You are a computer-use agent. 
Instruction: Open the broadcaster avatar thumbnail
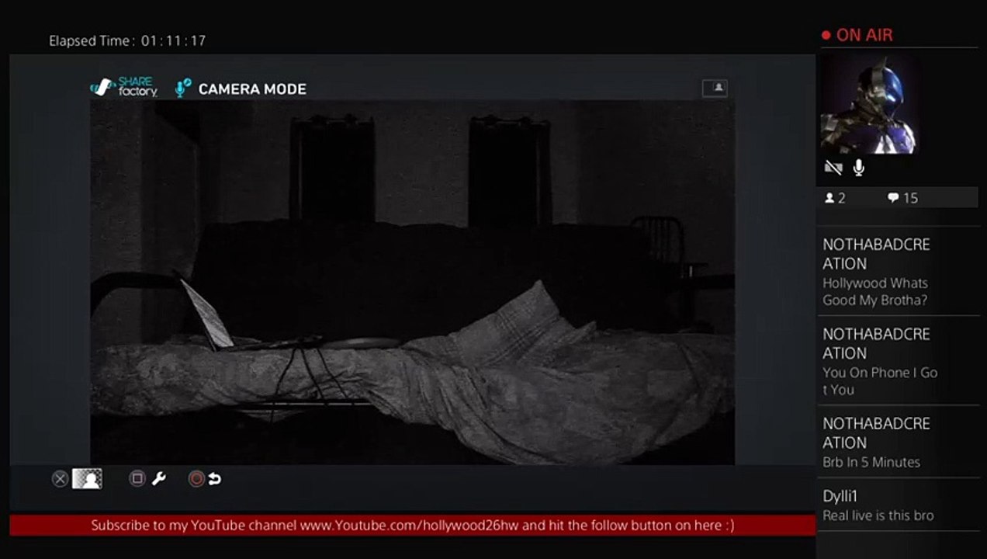[869, 102]
